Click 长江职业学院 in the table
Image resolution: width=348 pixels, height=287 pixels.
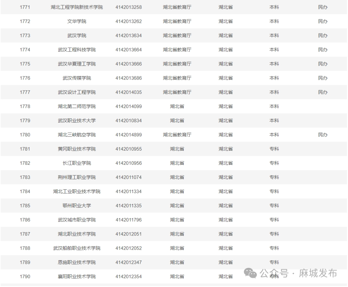(77, 163)
